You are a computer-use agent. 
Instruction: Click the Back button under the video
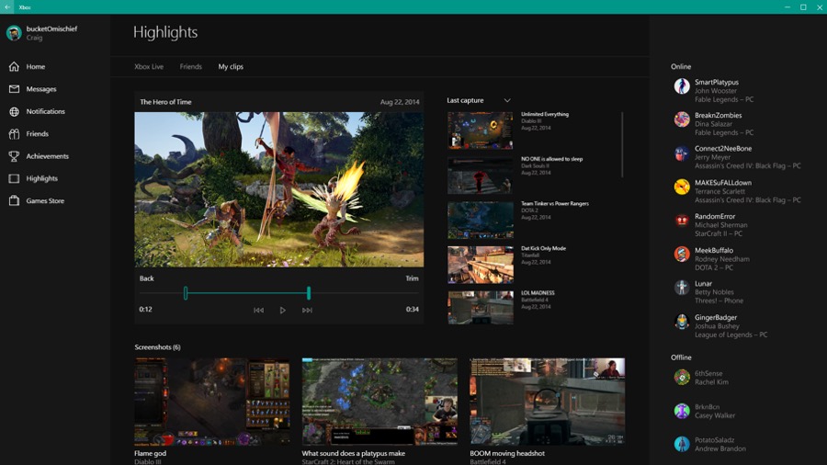(147, 278)
